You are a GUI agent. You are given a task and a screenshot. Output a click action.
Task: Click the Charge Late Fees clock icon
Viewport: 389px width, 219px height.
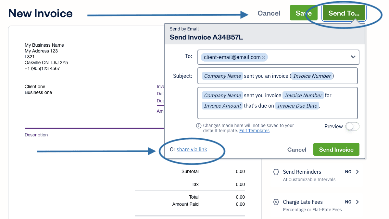click(276, 202)
